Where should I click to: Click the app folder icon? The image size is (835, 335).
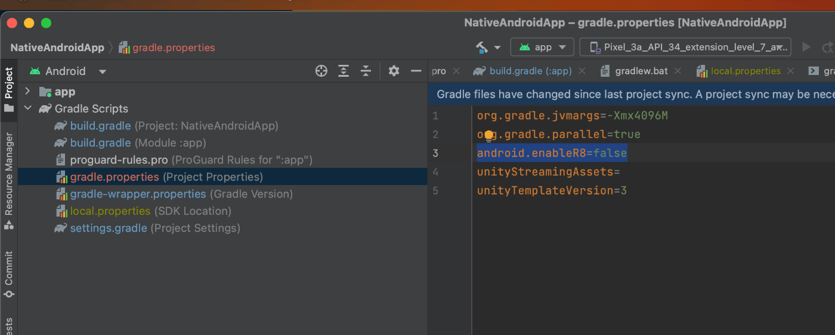(x=45, y=92)
